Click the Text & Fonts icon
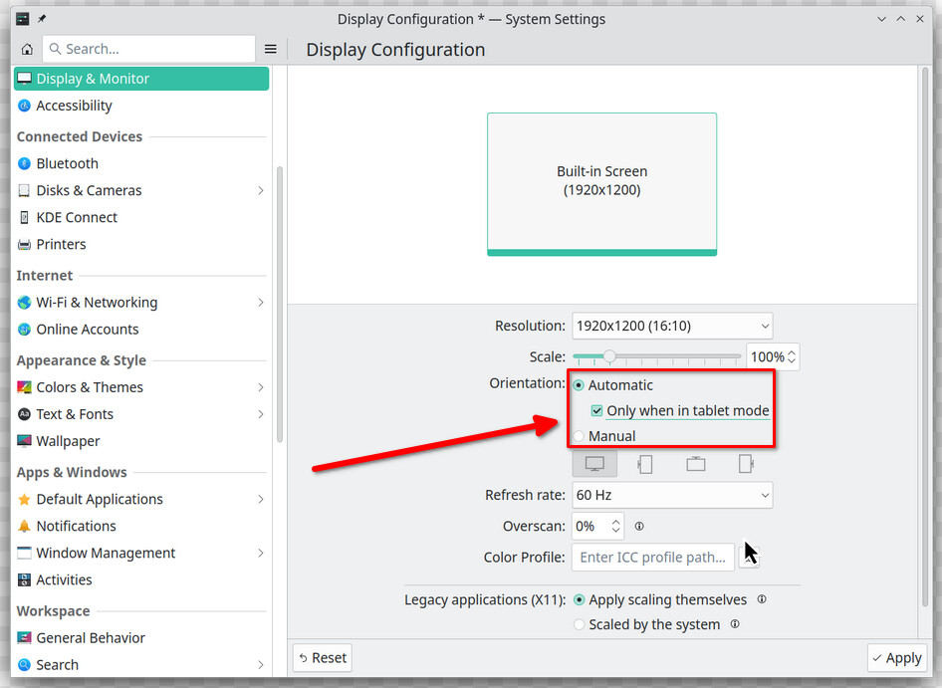 coord(24,414)
